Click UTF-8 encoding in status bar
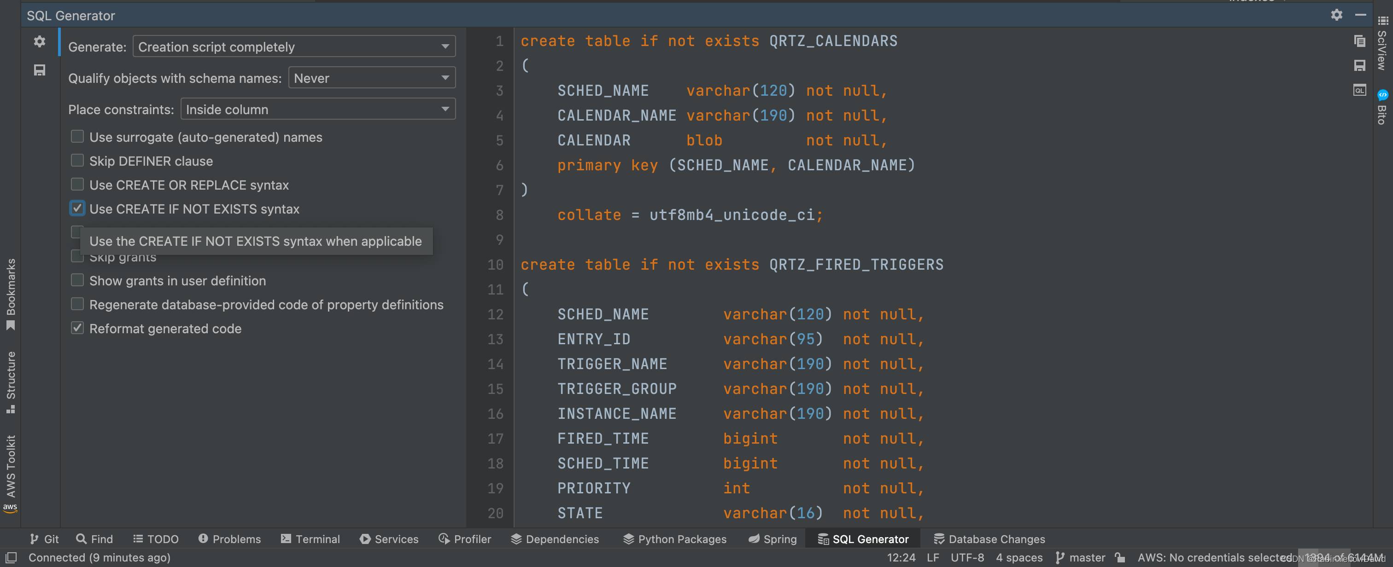Image resolution: width=1393 pixels, height=567 pixels. pyautogui.click(x=967, y=557)
